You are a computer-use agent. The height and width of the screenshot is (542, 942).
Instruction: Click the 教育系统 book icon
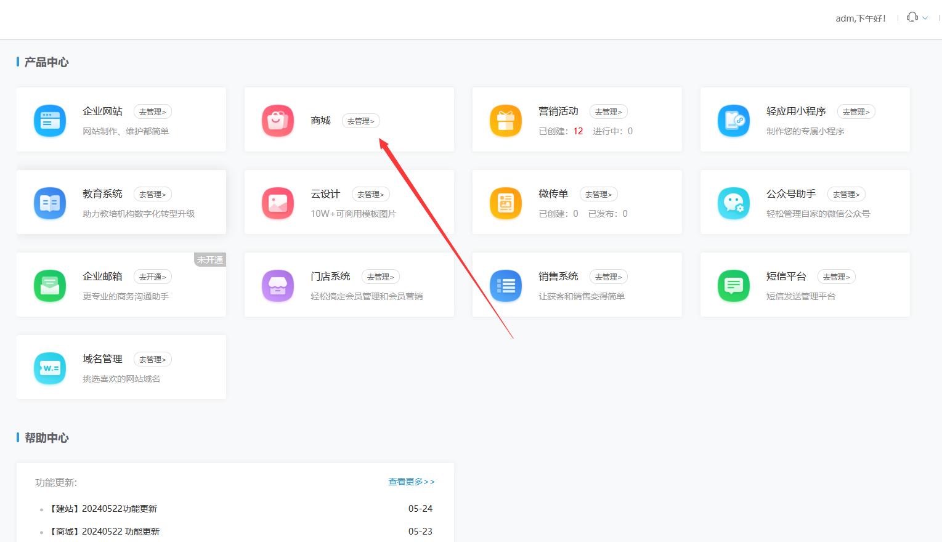click(x=49, y=203)
